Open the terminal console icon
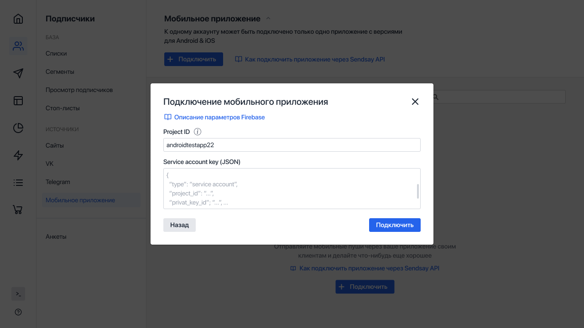This screenshot has width=584, height=328. tap(18, 293)
